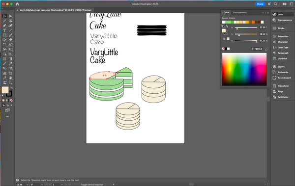
Task: Set paint mode to Gradient in toolbar
Action: pyautogui.click(x=7, y=101)
